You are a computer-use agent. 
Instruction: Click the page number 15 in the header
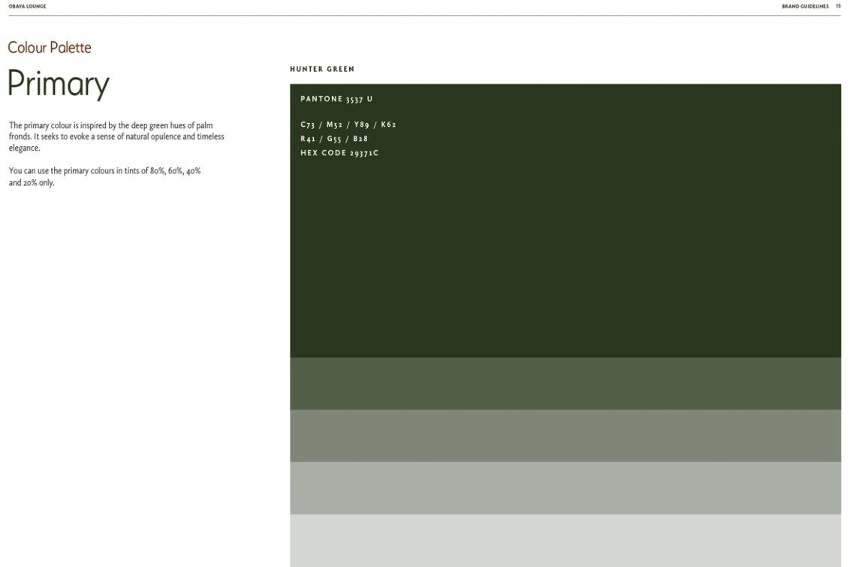(x=837, y=6)
